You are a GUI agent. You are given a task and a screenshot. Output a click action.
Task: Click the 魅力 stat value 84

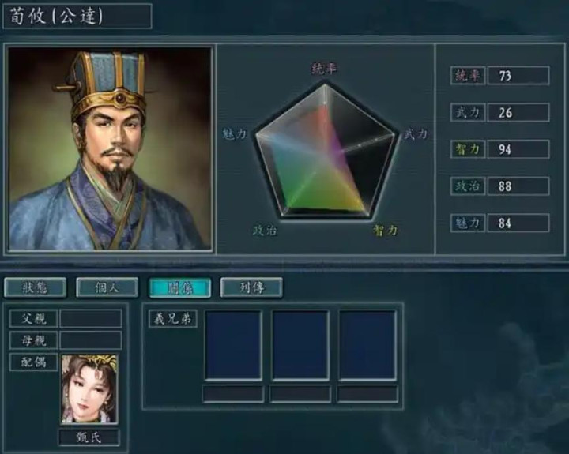click(518, 223)
